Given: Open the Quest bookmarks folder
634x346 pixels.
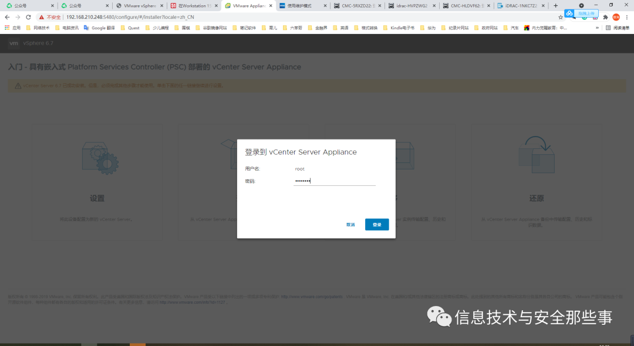Looking at the screenshot, I should click(129, 28).
